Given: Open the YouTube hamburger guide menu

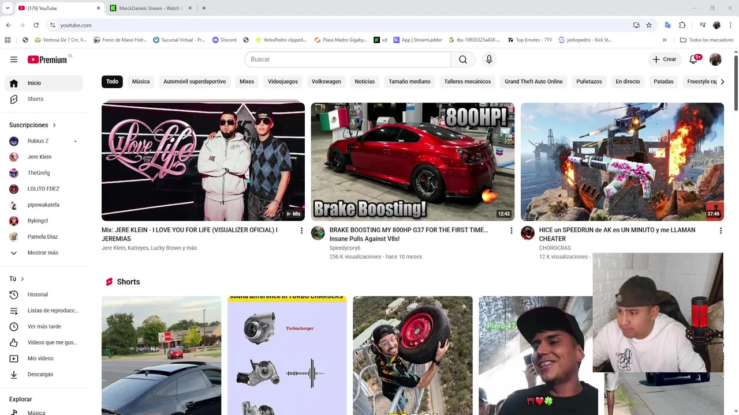Looking at the screenshot, I should [x=14, y=59].
